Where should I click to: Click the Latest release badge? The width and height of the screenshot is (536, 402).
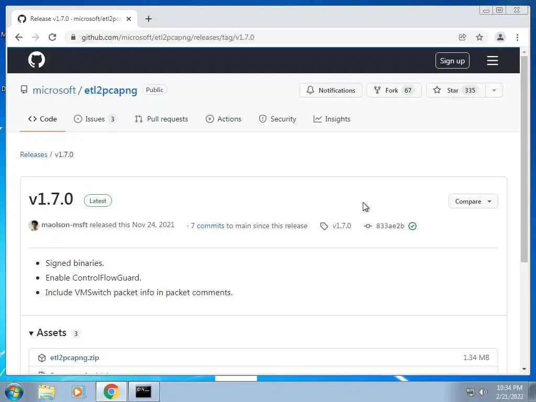[98, 201]
